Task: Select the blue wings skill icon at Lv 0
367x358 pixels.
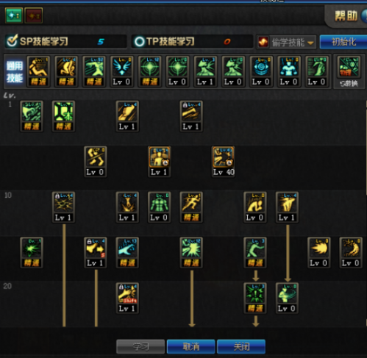Action: (122, 71)
